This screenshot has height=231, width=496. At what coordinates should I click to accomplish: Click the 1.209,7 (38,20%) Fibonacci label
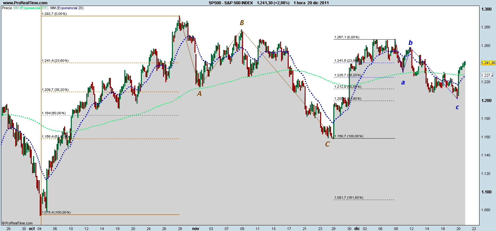[x=55, y=90]
